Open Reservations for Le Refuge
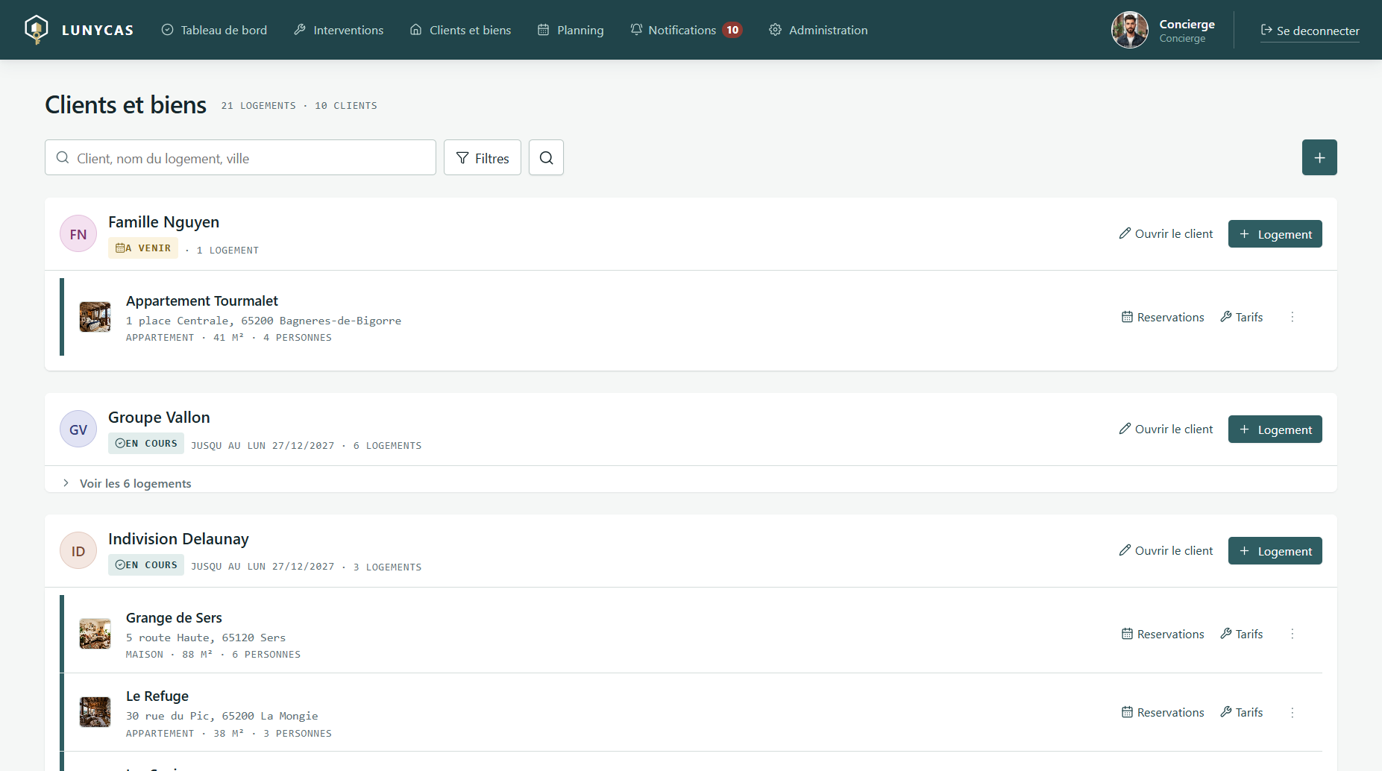1382x771 pixels. pyautogui.click(x=1163, y=712)
